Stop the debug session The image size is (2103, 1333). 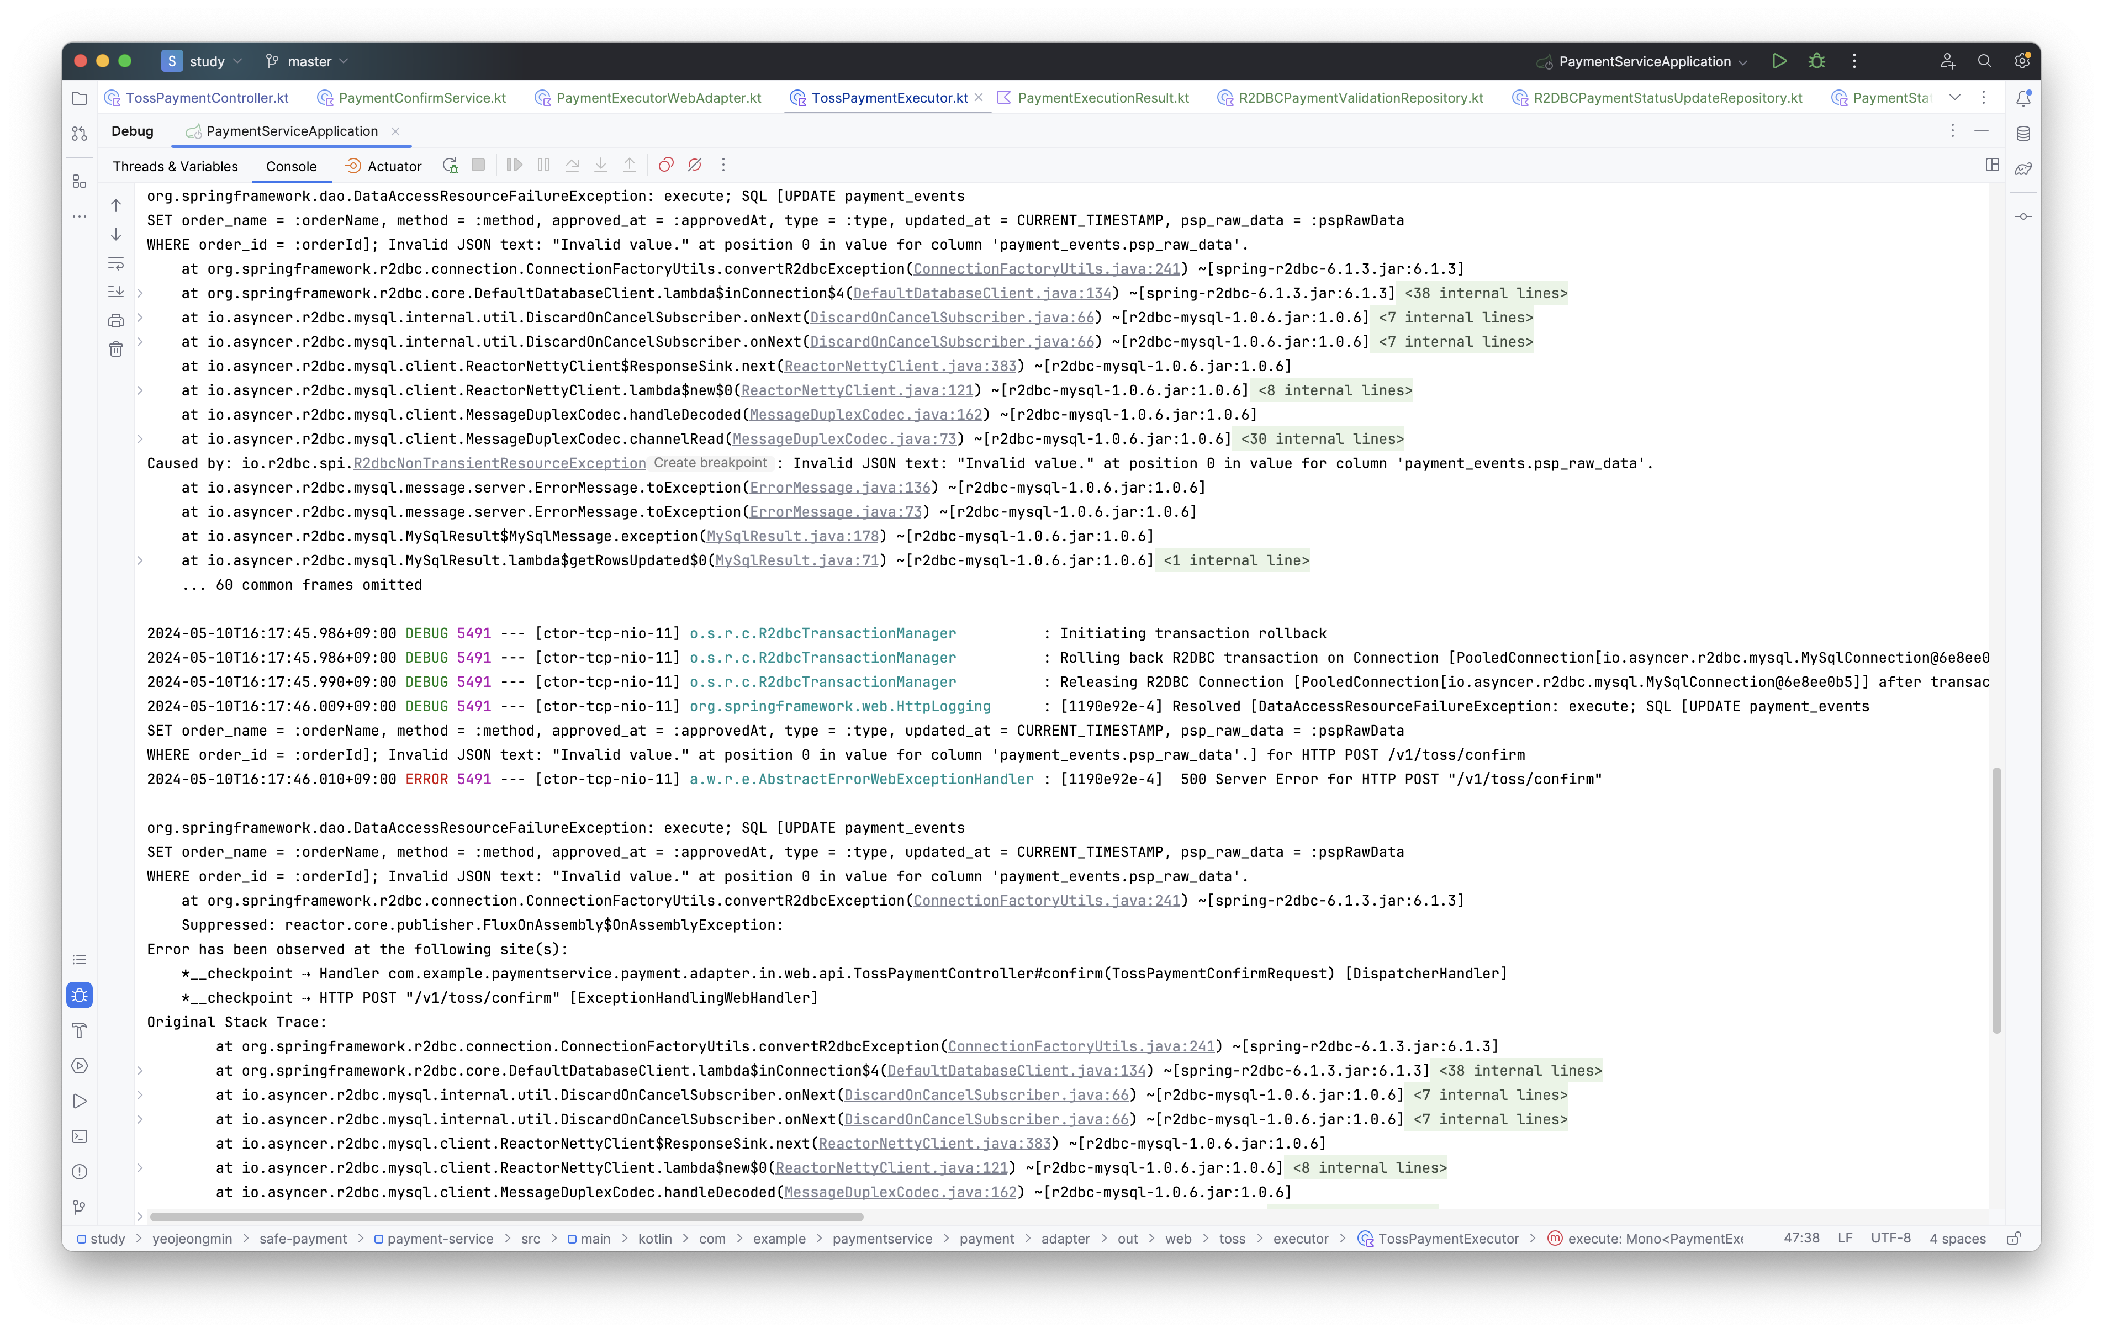click(478, 165)
